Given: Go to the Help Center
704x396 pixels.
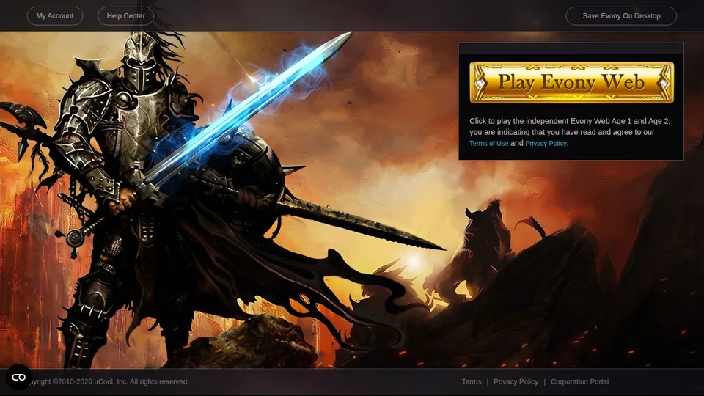Looking at the screenshot, I should pyautogui.click(x=125, y=15).
